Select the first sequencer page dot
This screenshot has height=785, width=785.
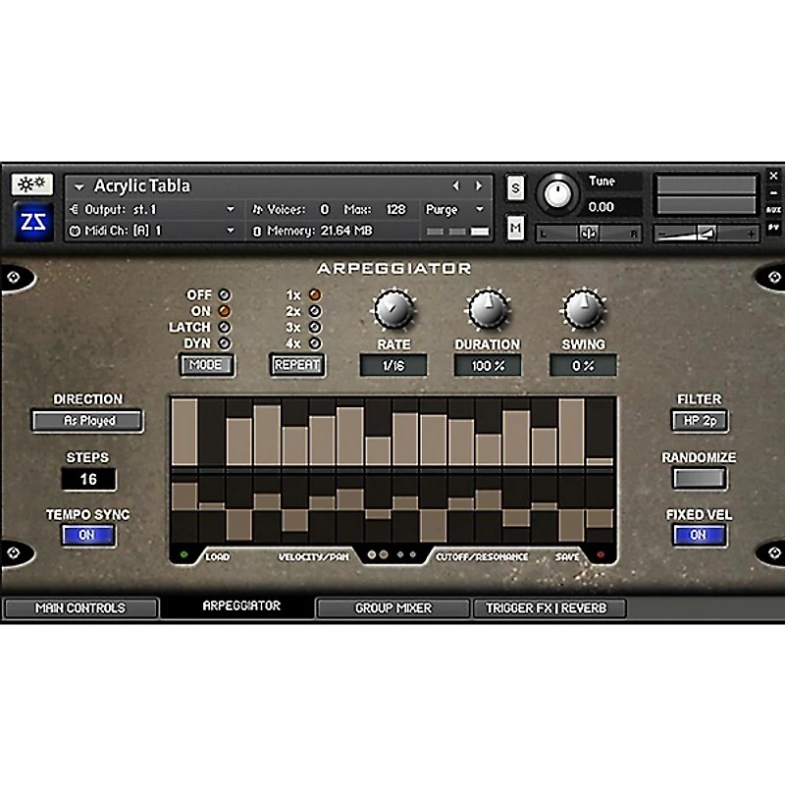point(372,554)
